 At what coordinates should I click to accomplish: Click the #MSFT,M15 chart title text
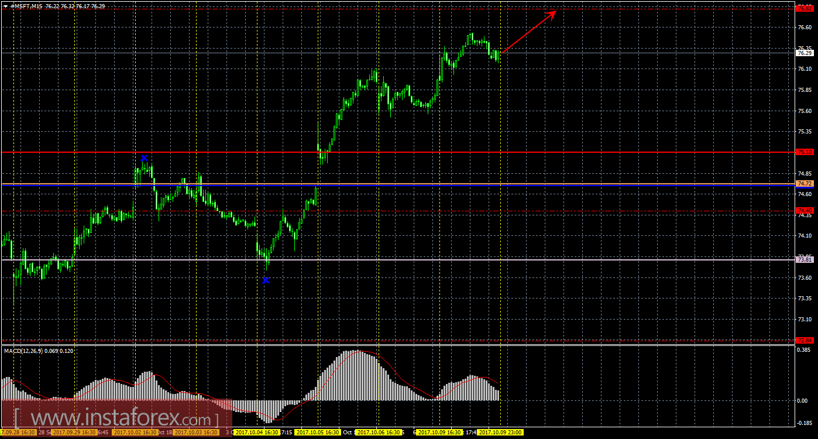click(25, 5)
